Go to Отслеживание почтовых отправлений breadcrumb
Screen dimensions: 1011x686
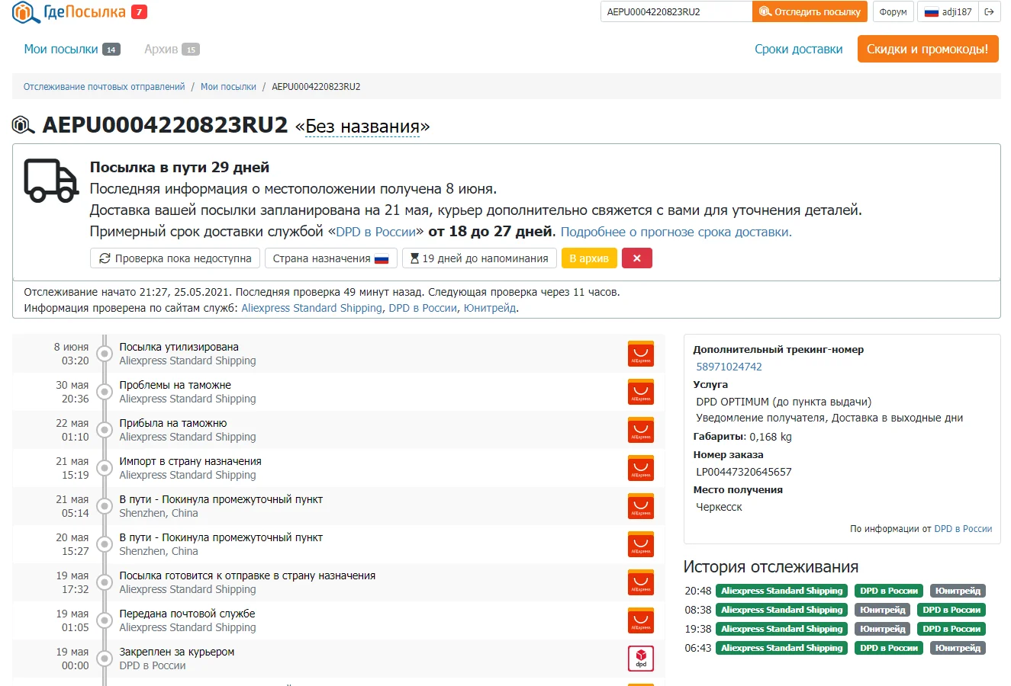(105, 87)
